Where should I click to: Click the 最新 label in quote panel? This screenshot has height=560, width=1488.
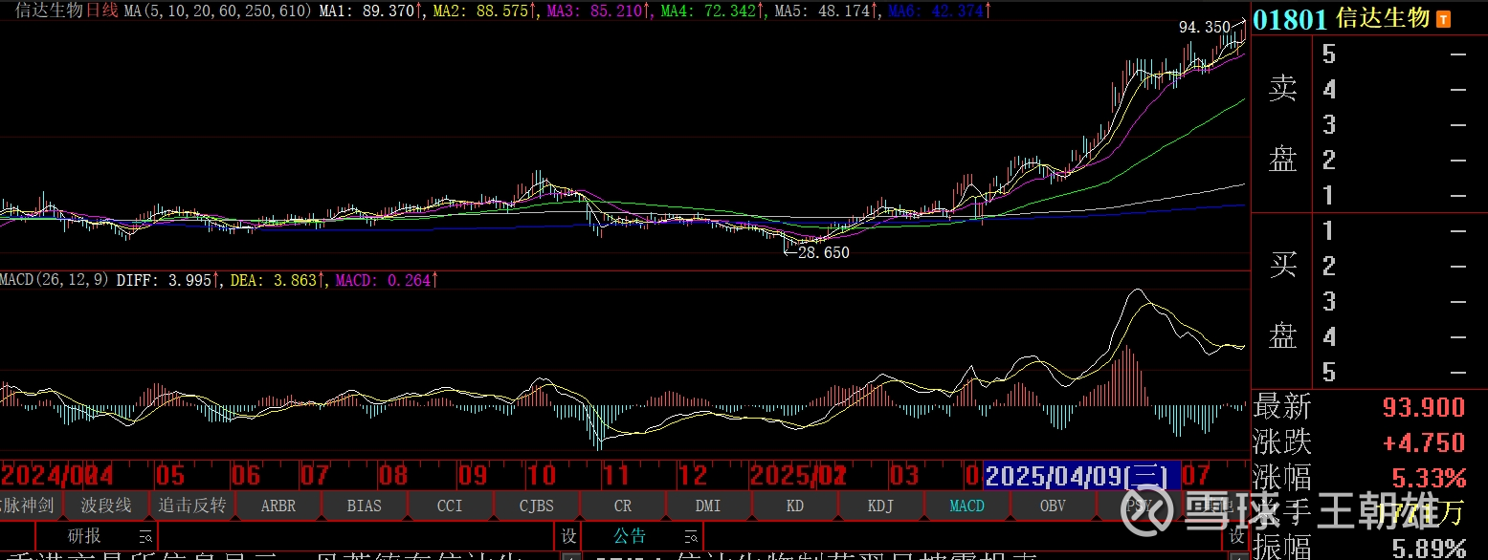coord(1282,408)
